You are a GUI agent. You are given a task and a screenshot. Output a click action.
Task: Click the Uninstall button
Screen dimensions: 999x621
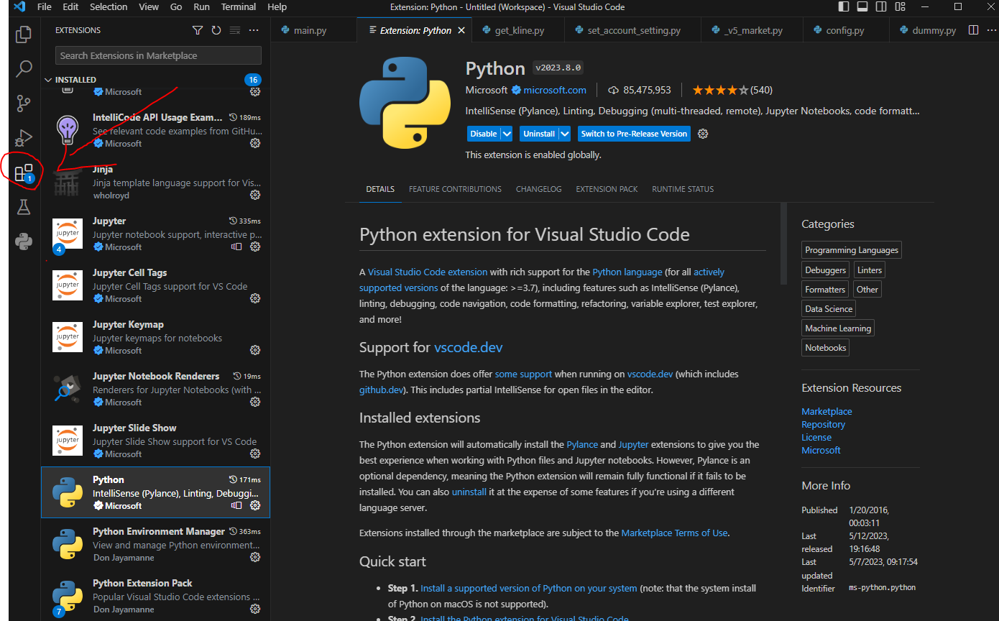[x=539, y=134]
